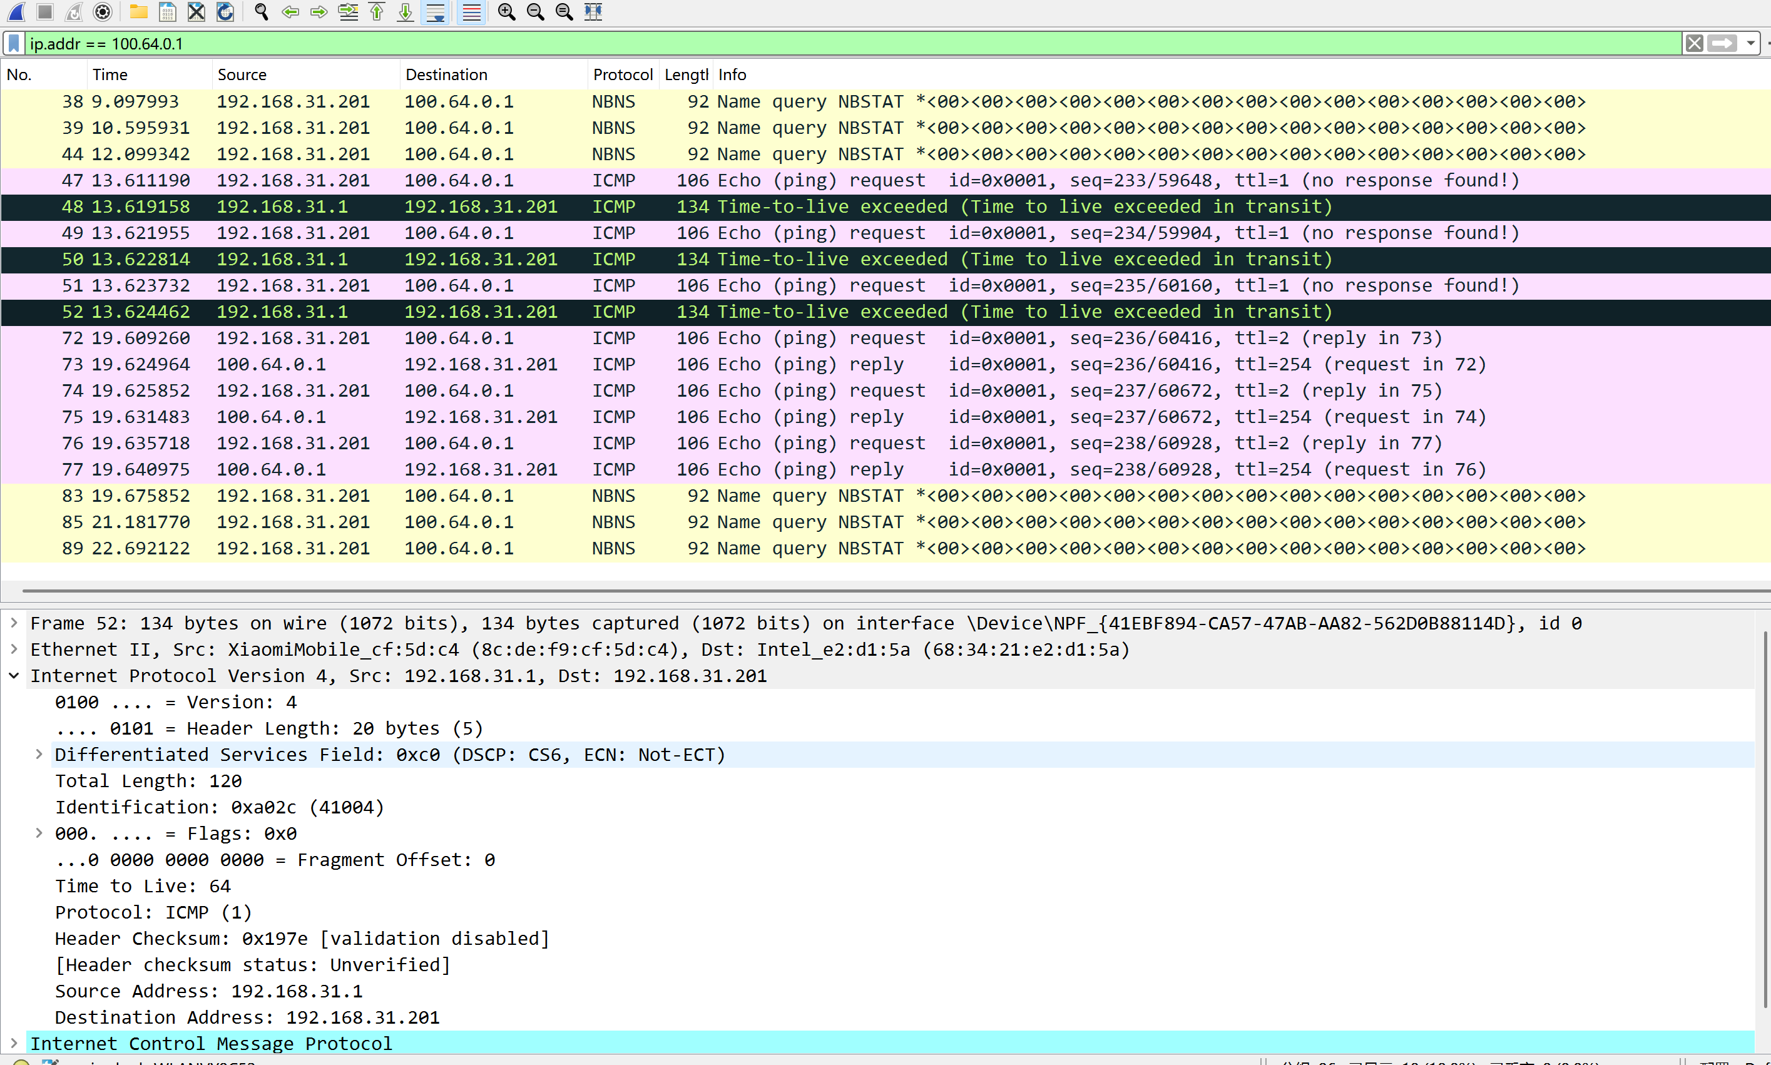Toggle packet list colorize rules
The width and height of the screenshot is (1771, 1065).
(x=471, y=11)
